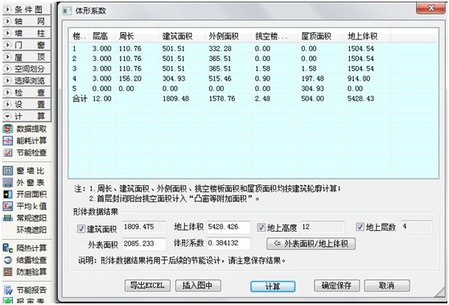449x305 pixels.
Task: Select the 开启面积 icon
Action: pos(8,195)
